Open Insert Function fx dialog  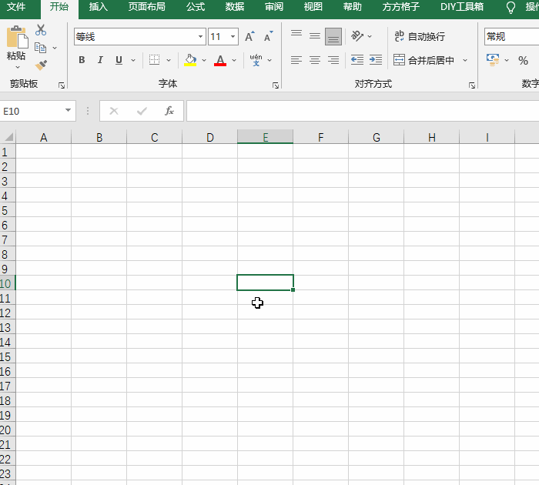point(169,111)
